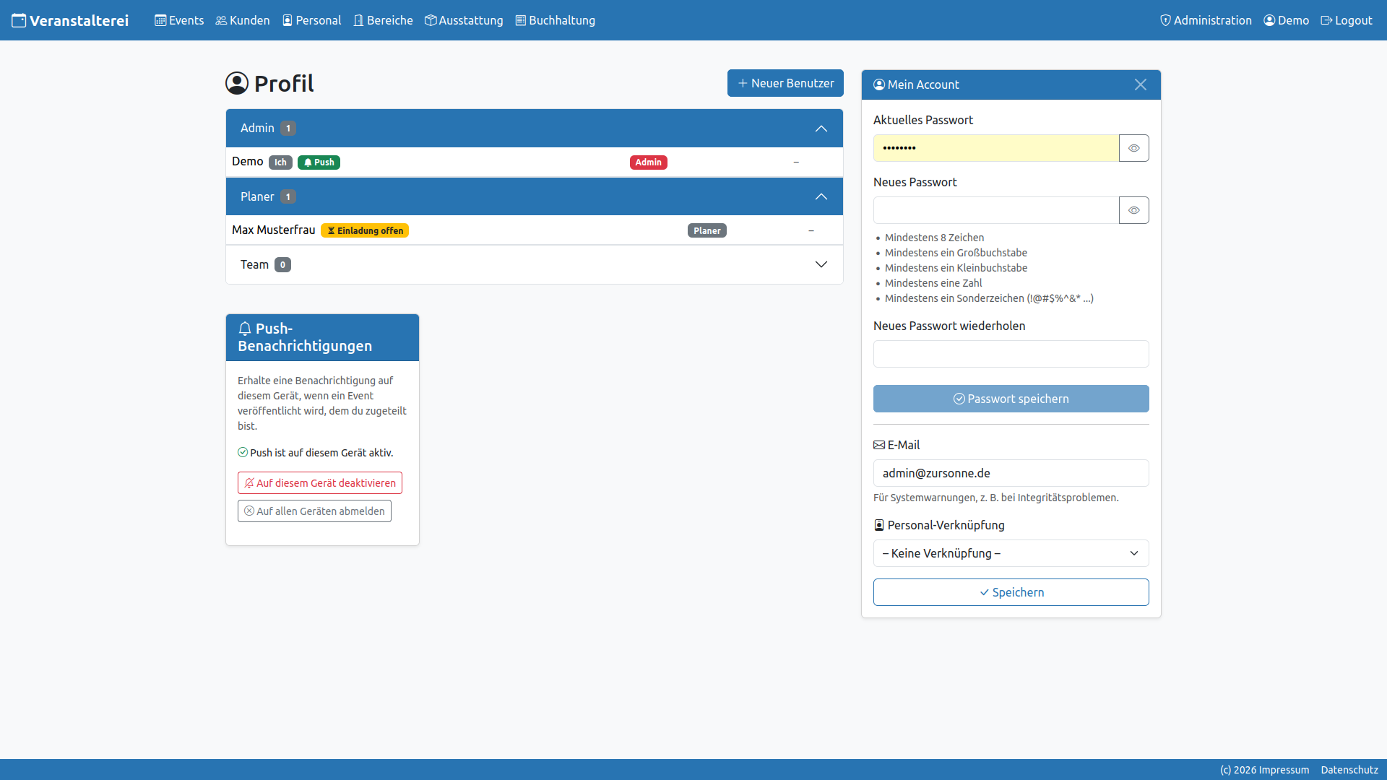The width and height of the screenshot is (1387, 780).
Task: Click the green Push bell badge for Demo
Action: click(319, 162)
